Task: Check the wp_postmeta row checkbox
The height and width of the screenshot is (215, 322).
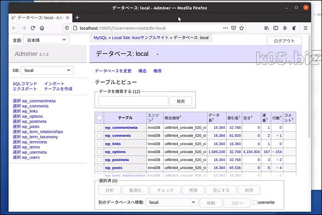Action: [x=100, y=160]
